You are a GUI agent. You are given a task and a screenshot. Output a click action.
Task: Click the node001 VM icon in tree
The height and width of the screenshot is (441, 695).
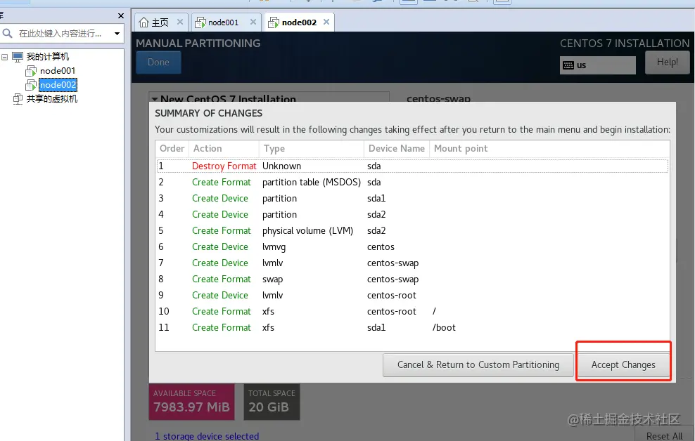31,71
